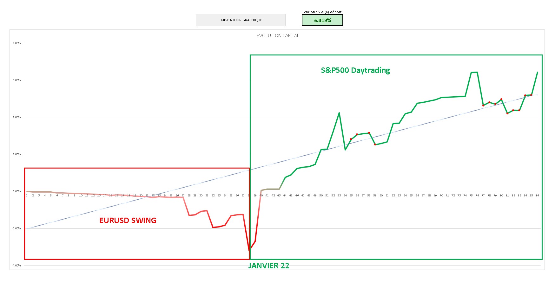Click the MISE A JOUR GRAPHIQUE button

point(241,20)
